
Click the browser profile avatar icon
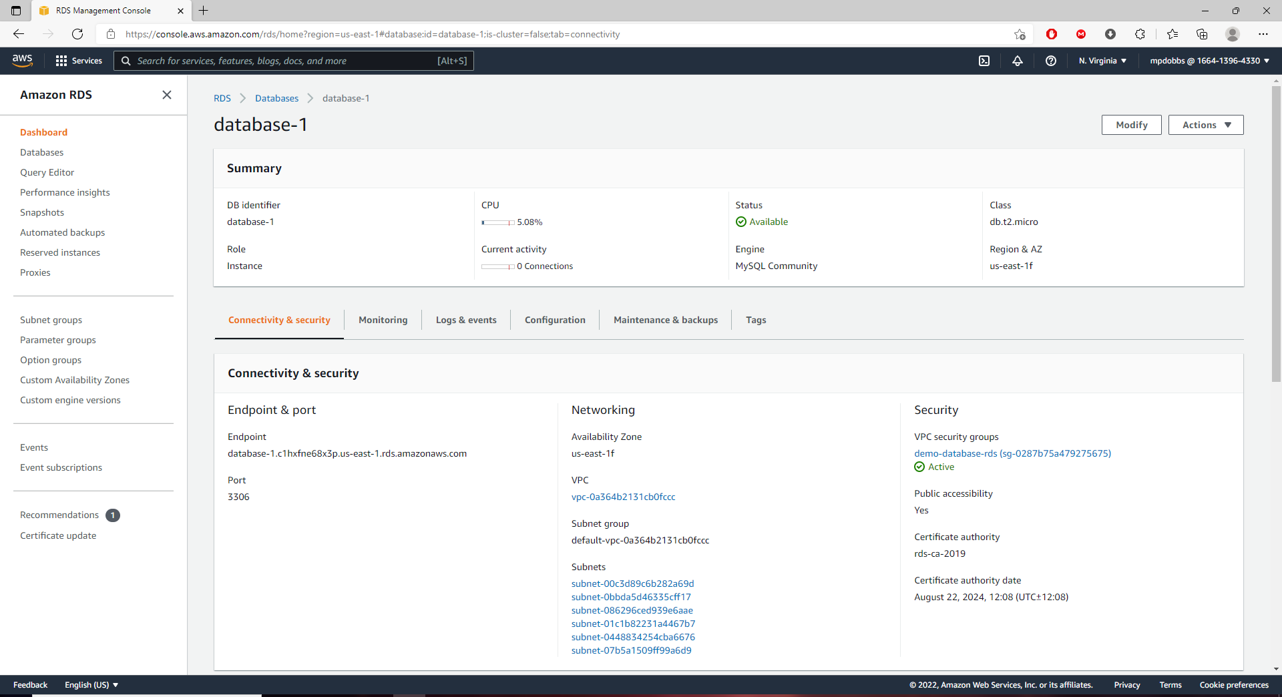click(1232, 34)
